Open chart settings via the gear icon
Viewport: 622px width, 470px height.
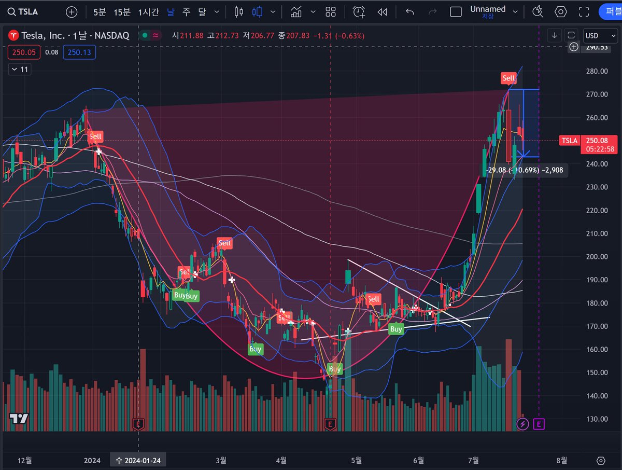coord(561,11)
